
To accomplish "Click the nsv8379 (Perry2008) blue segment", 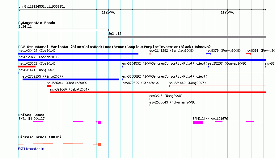I will pyautogui.click(x=208, y=54).
